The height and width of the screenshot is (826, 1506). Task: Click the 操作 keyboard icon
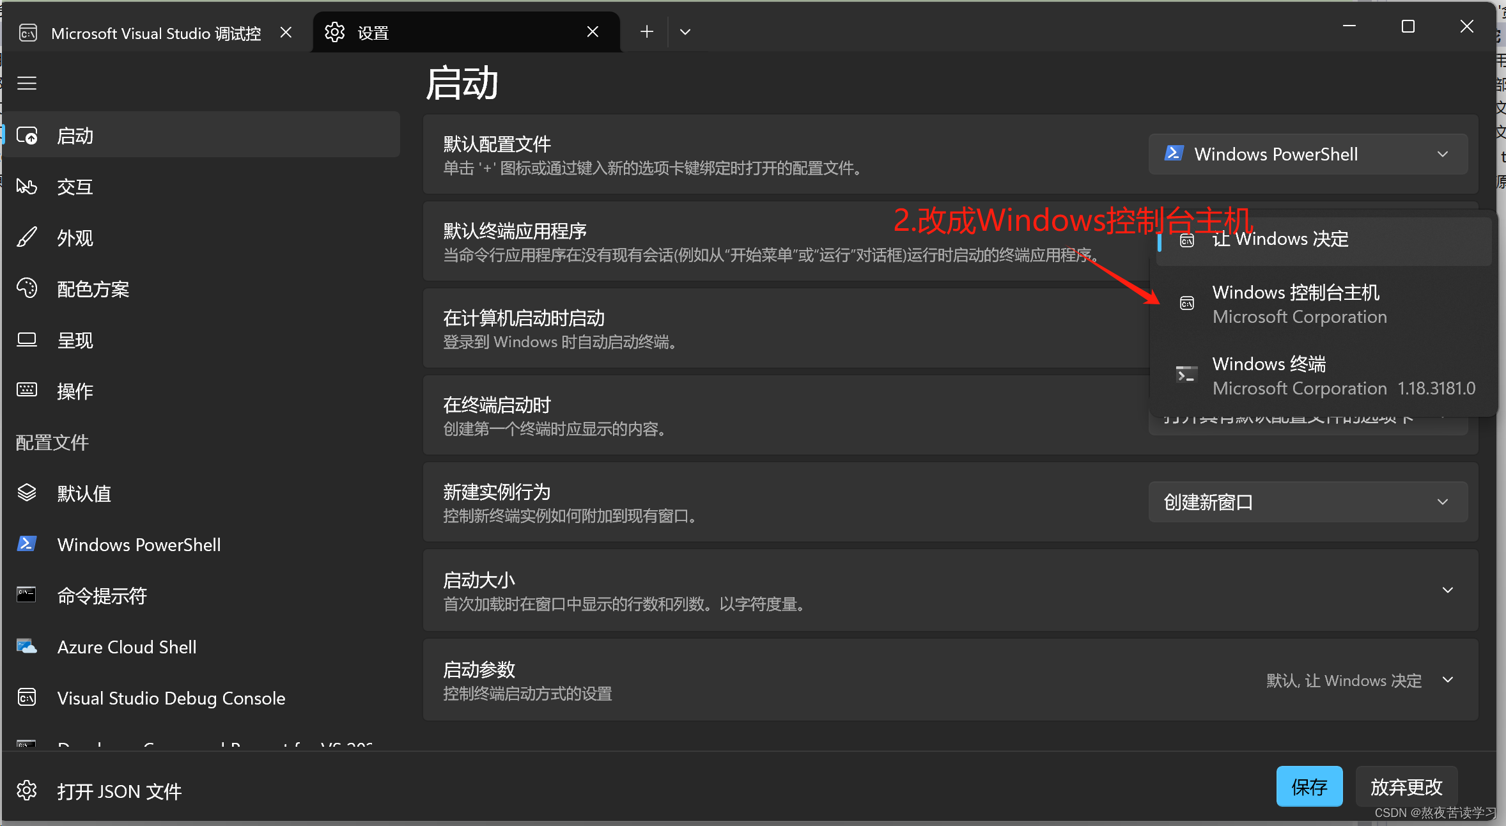(26, 390)
